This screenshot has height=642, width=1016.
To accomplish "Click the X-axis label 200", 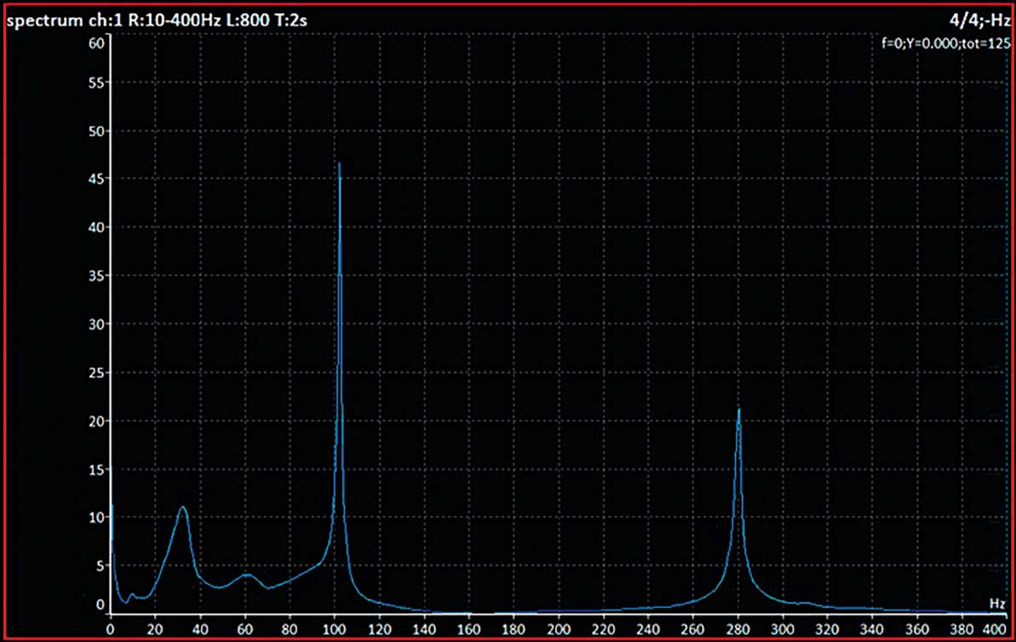I will [559, 628].
